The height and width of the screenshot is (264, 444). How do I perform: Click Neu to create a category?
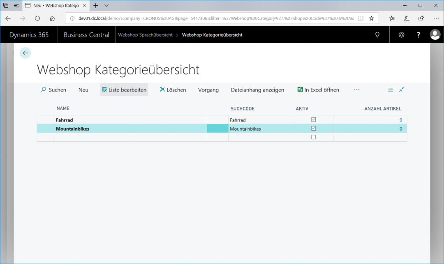pyautogui.click(x=83, y=90)
